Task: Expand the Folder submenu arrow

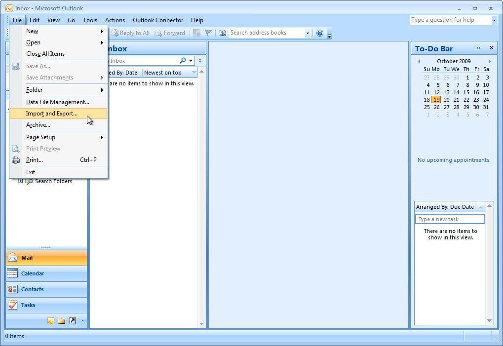Action: (102, 90)
